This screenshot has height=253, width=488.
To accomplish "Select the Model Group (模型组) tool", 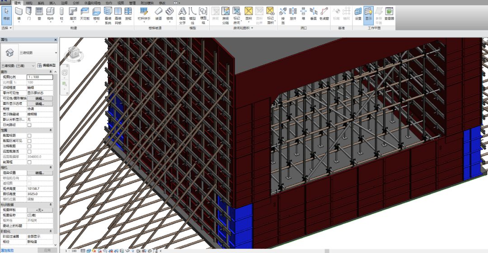I will pyautogui.click(x=203, y=15).
